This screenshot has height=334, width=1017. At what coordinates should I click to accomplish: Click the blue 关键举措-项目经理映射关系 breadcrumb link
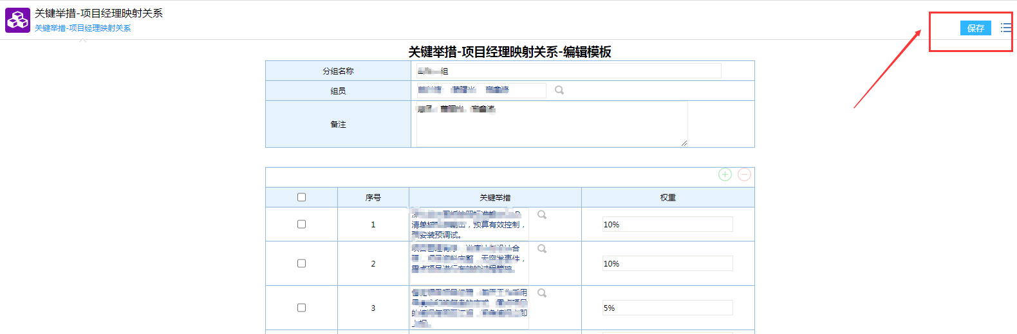click(x=82, y=28)
